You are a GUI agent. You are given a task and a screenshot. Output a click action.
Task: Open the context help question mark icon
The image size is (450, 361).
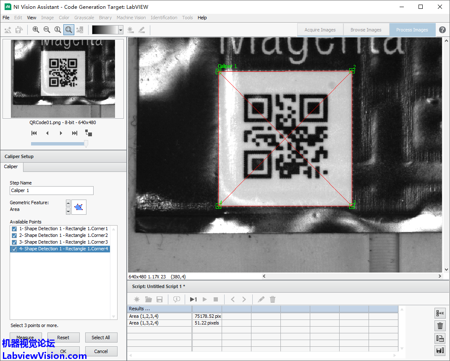pos(442,30)
